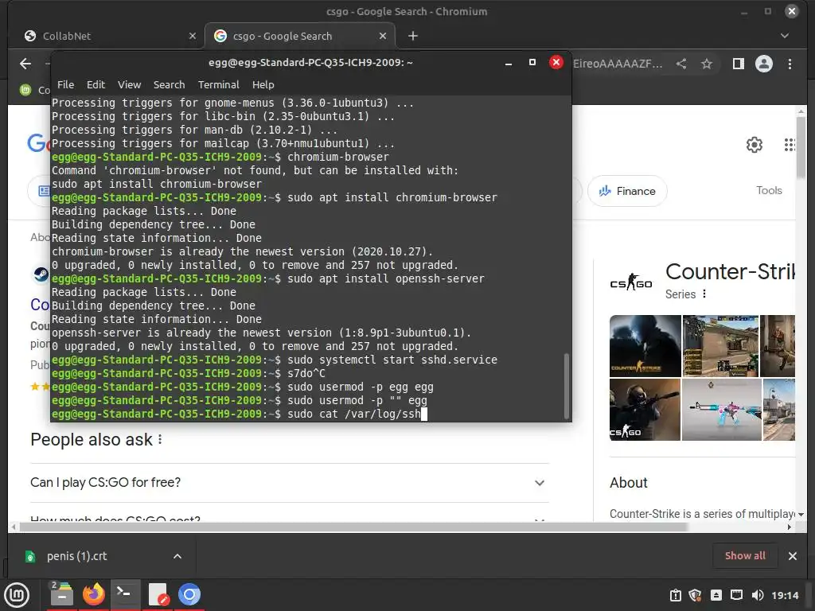Open the terminal Search menu

pos(169,84)
